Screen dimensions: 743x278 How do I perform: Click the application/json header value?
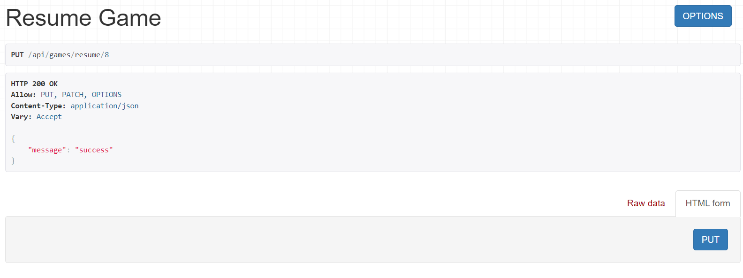(105, 106)
